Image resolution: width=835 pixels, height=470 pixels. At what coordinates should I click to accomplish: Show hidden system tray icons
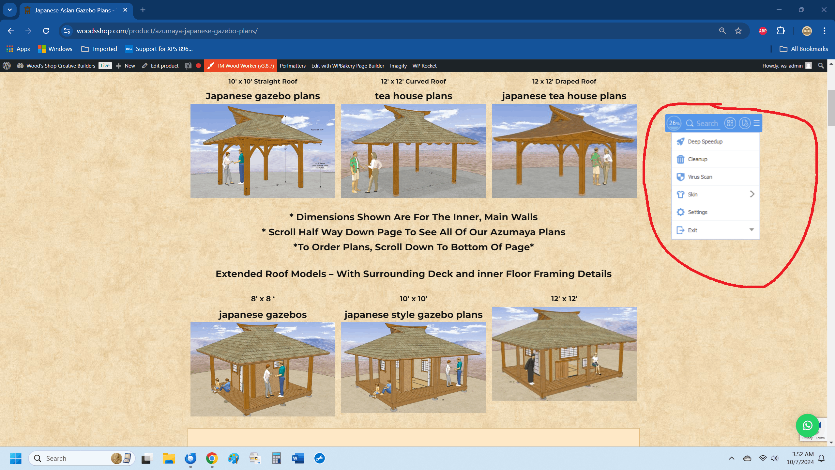tap(732, 458)
